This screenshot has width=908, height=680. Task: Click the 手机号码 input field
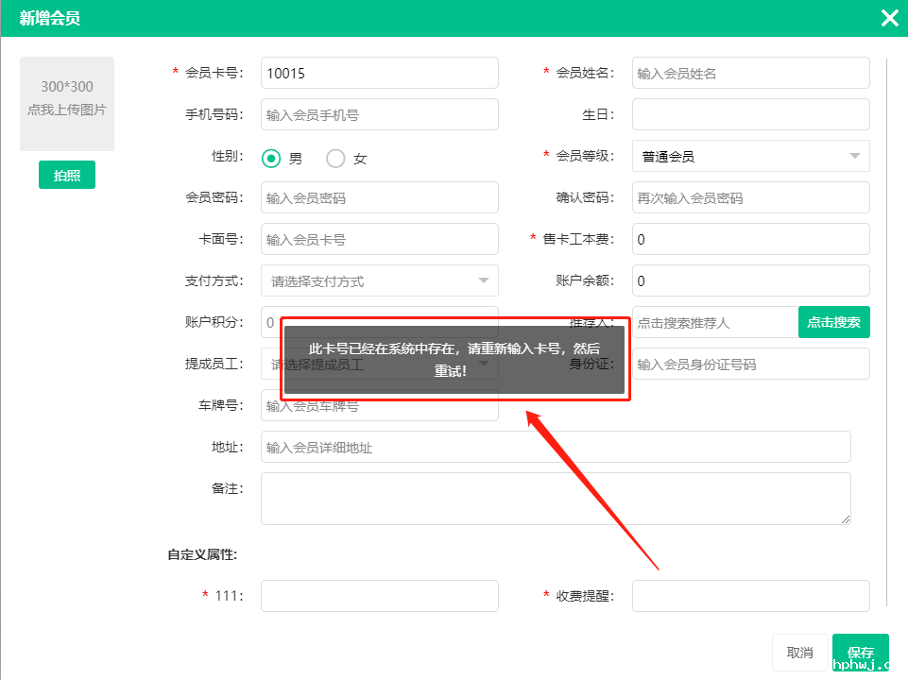380,114
